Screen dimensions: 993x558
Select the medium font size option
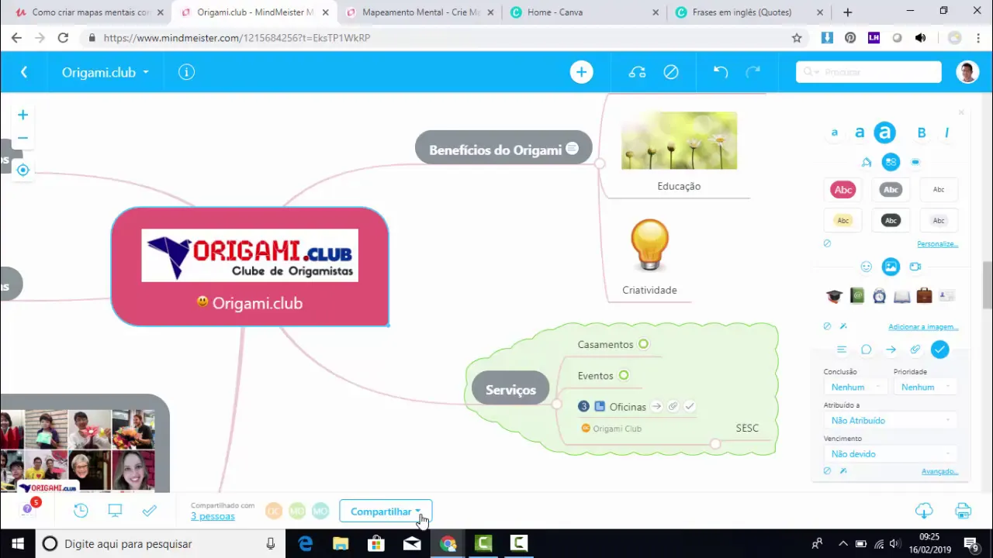tap(860, 133)
